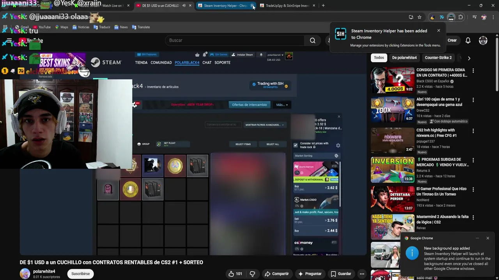499x280 pixels.
Task: Open options menu for Abrí 100 cajas video
Action: click(473, 100)
